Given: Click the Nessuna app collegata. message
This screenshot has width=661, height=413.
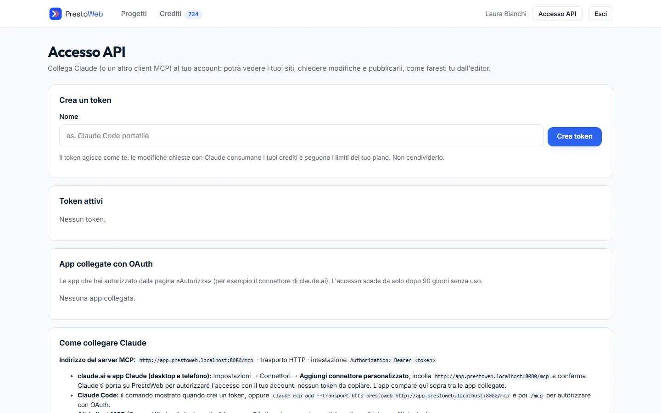Looking at the screenshot, I should 97,298.
